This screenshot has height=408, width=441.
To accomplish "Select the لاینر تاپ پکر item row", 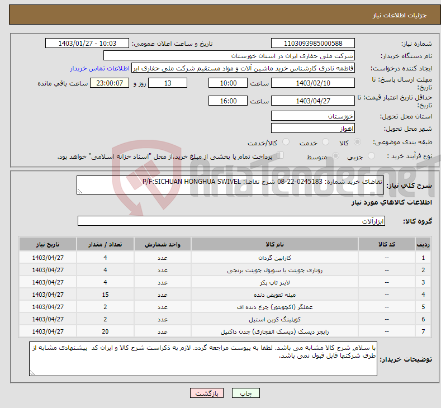I will click(x=225, y=282).
